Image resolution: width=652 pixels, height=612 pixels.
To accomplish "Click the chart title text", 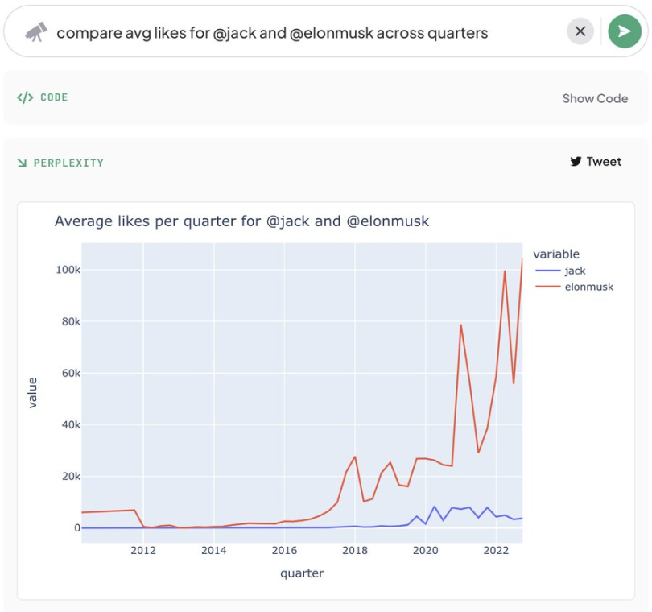I will (241, 221).
